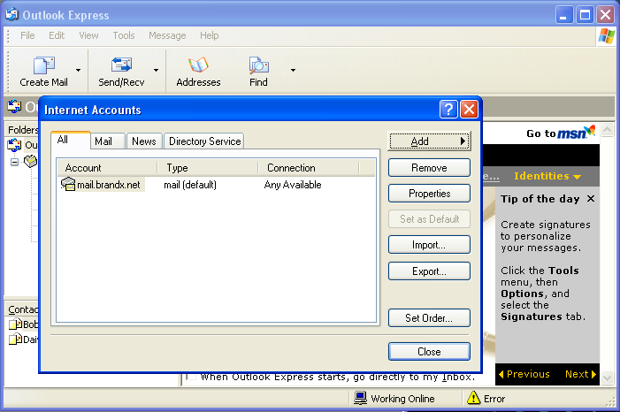Click the mail (default) type cell
Screen dimensions: 620x412
coord(190,185)
